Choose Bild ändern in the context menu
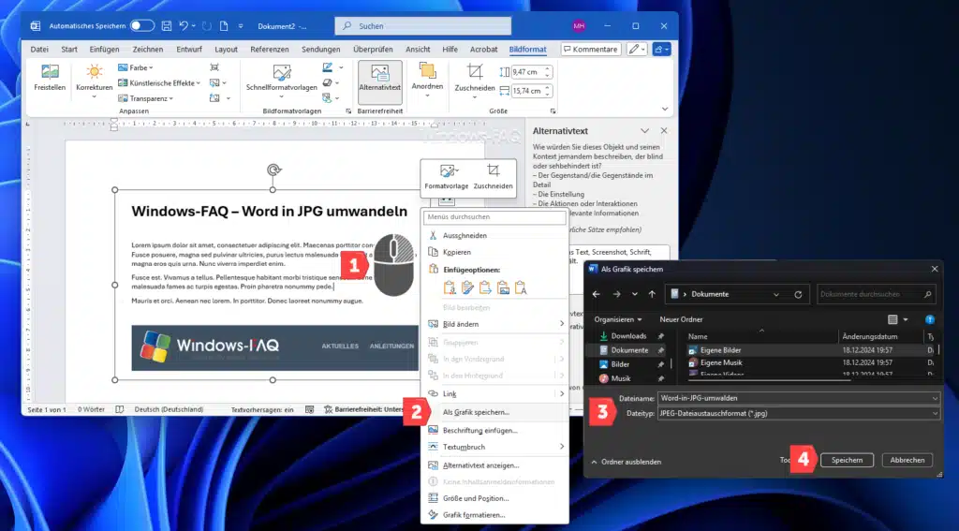The image size is (959, 531). tap(494, 324)
